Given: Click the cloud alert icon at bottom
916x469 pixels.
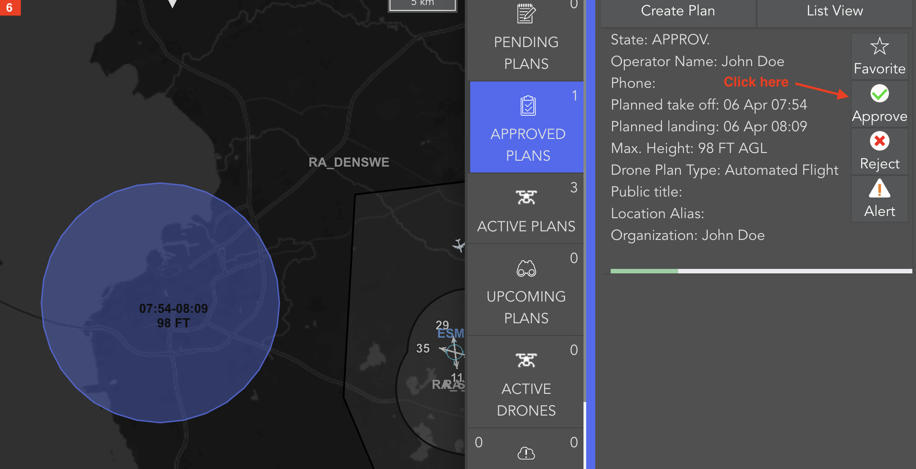Looking at the screenshot, I should coord(526,453).
